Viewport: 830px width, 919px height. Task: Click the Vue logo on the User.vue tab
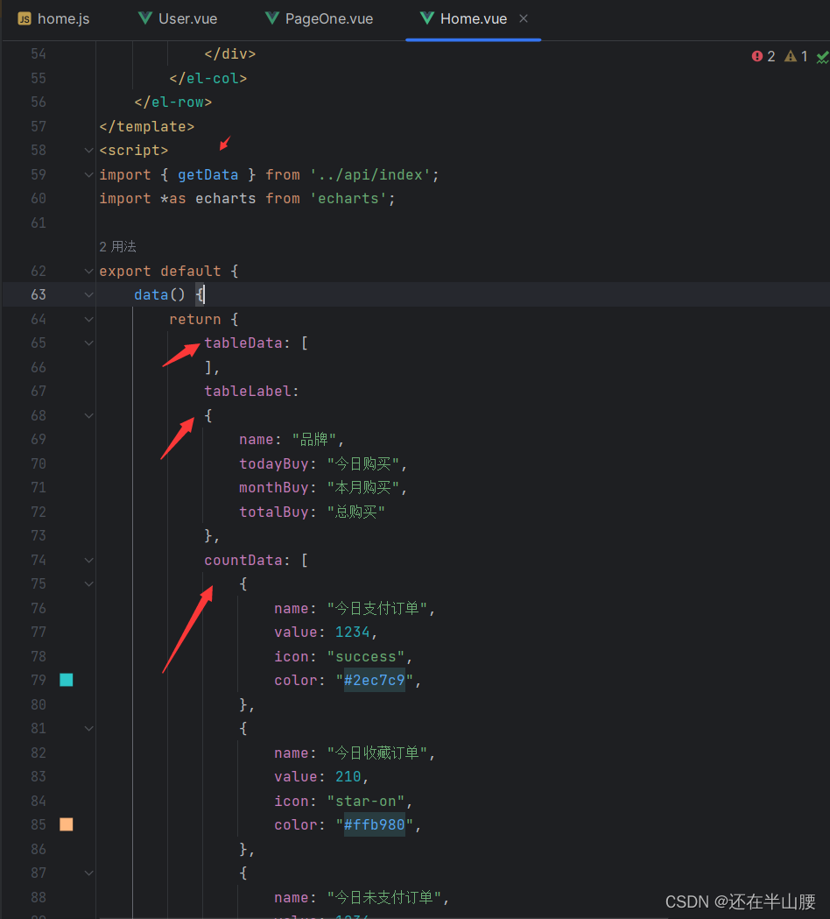[x=144, y=18]
